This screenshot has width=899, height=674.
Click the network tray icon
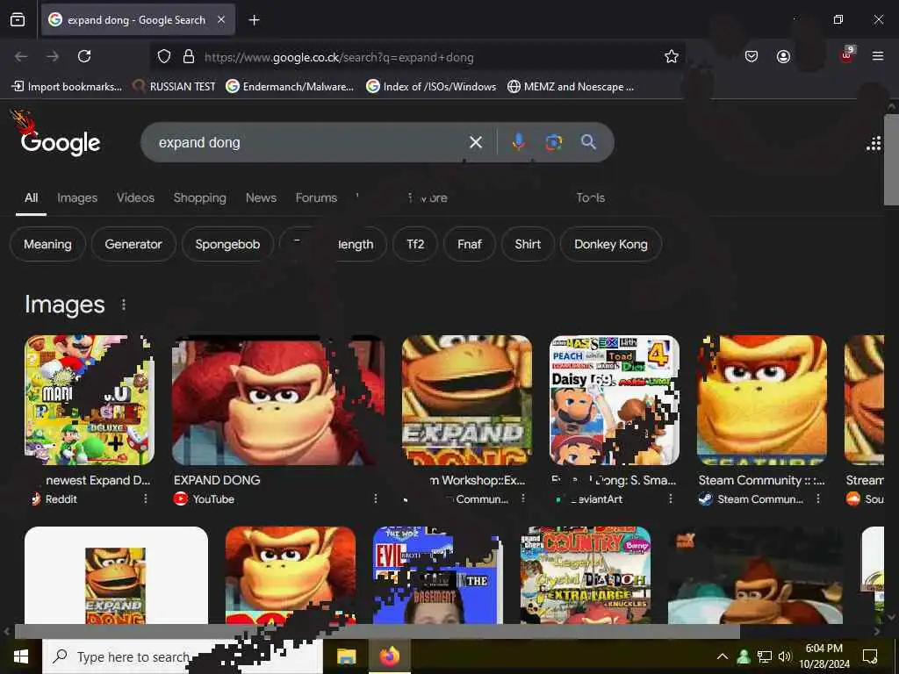tap(765, 656)
